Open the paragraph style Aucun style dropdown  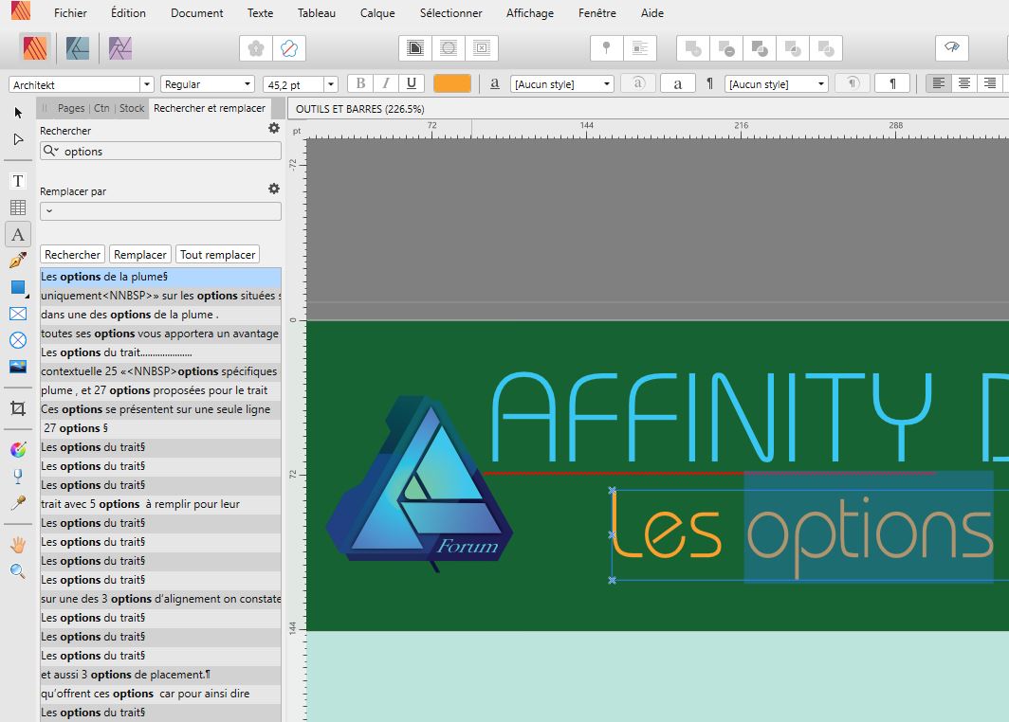click(776, 84)
